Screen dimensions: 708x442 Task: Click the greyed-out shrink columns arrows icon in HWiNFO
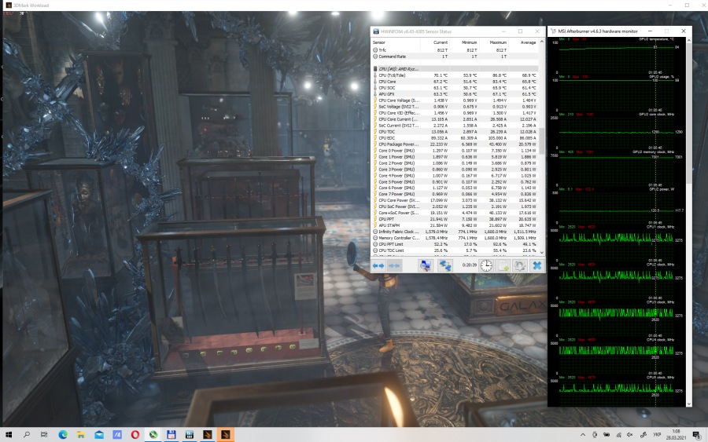tap(394, 266)
